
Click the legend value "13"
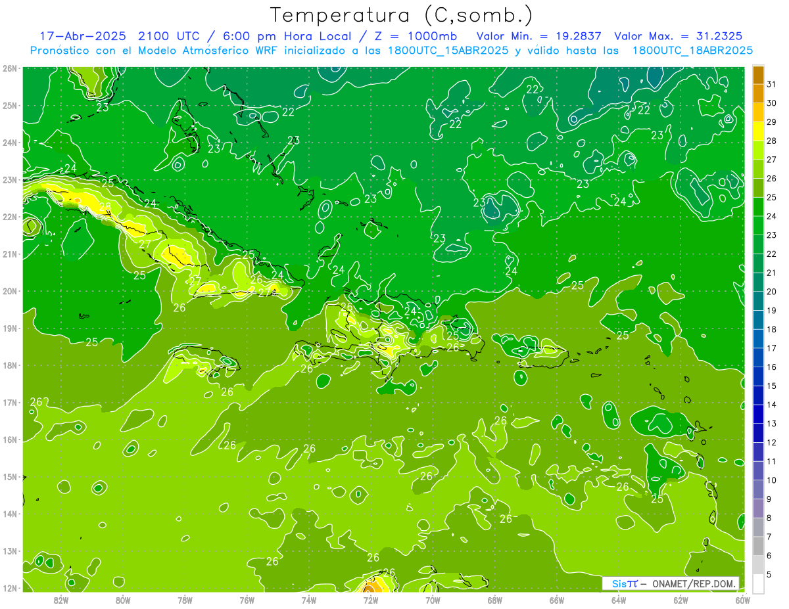771,424
